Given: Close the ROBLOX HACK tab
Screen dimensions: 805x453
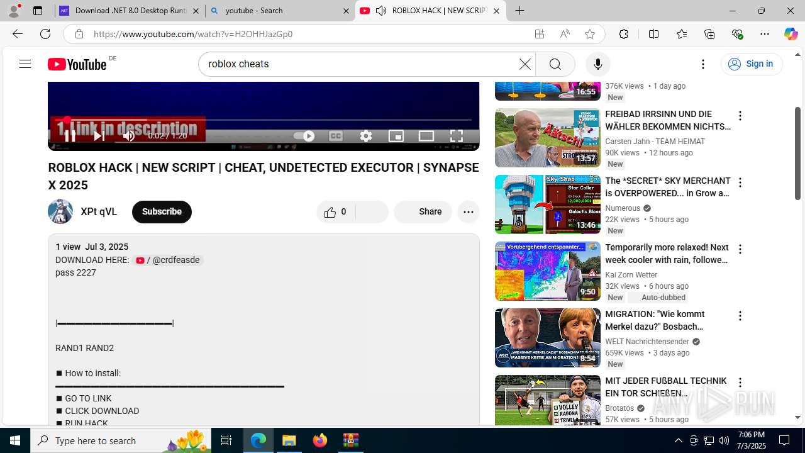Looking at the screenshot, I should tap(496, 11).
